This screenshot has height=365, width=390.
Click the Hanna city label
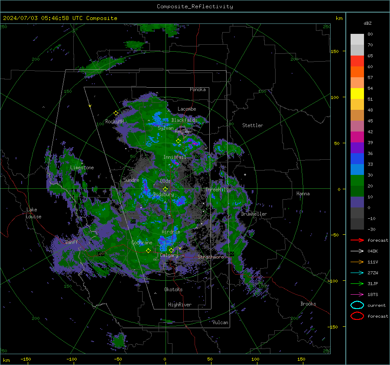point(303,193)
